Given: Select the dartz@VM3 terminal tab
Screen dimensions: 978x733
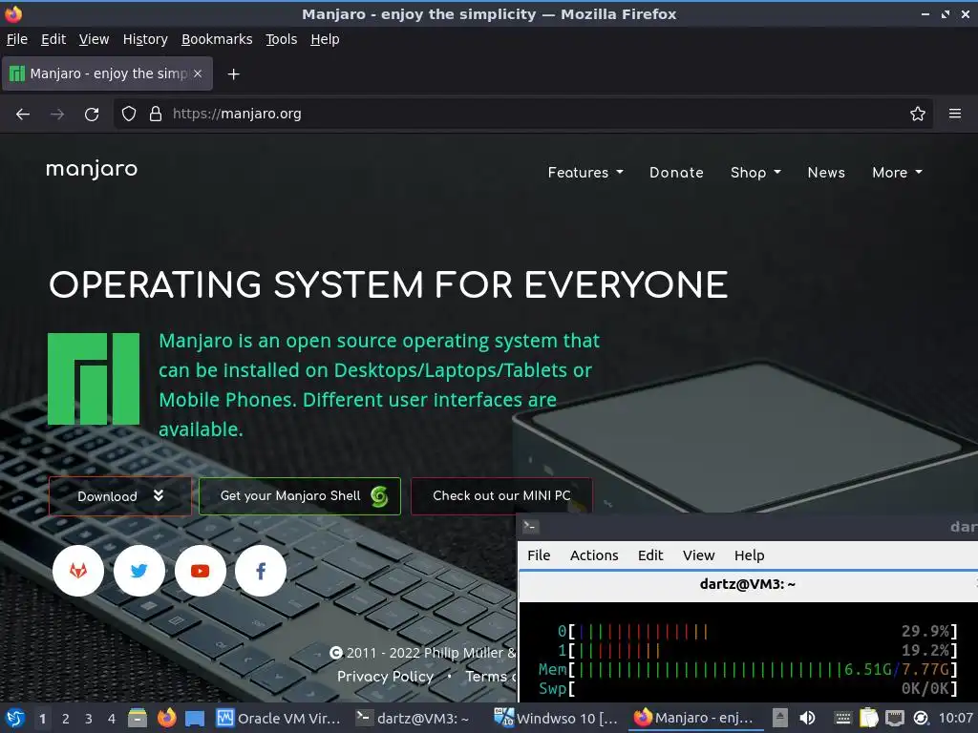Looking at the screenshot, I should [x=748, y=585].
